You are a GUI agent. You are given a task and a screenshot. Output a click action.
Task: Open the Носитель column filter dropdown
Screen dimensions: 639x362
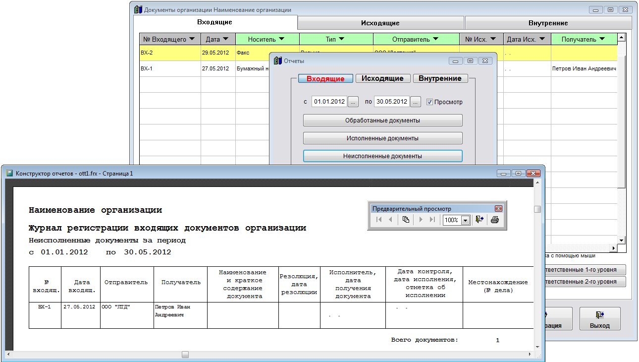[281, 39]
